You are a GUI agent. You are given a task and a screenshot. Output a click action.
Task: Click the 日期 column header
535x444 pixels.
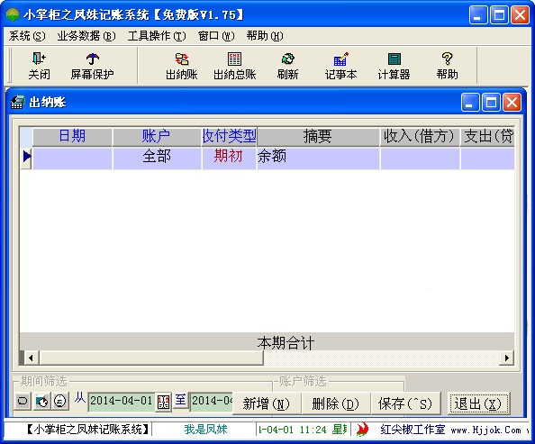click(x=72, y=136)
